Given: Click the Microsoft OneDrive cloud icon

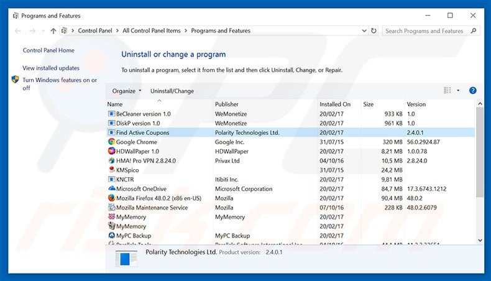Looking at the screenshot, I should pos(111,189).
